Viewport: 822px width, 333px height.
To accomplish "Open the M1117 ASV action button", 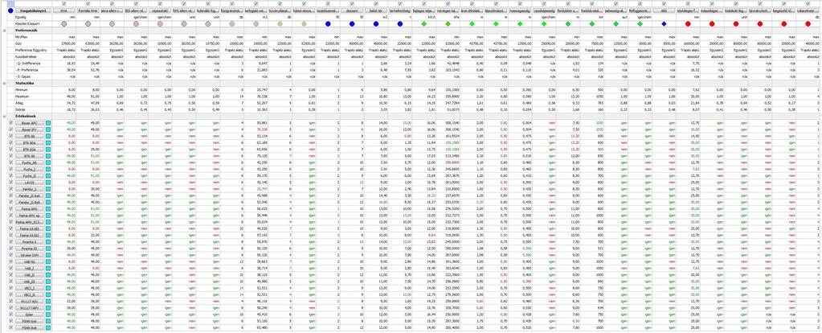I will click(x=30, y=302).
